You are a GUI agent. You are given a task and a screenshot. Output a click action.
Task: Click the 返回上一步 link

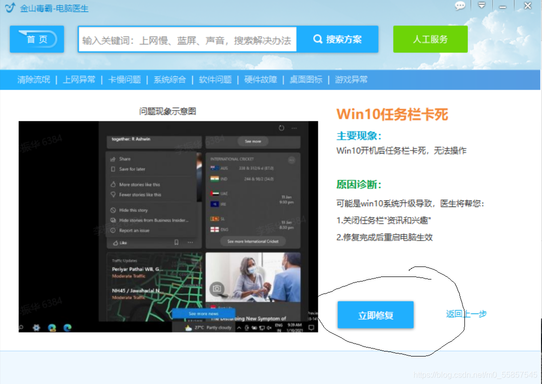point(466,313)
